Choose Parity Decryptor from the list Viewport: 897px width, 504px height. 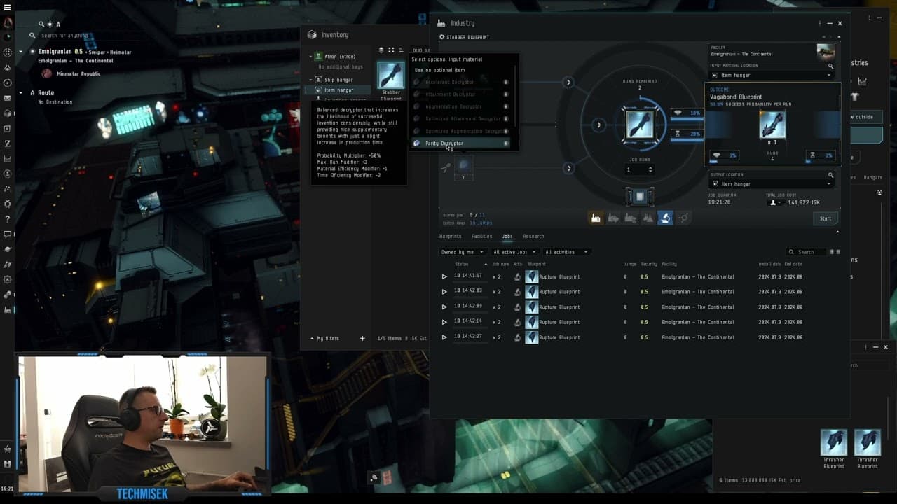461,143
